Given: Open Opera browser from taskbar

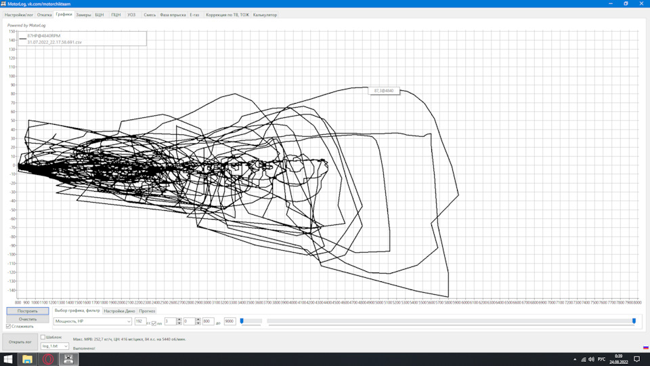Looking at the screenshot, I should pyautogui.click(x=48, y=359).
